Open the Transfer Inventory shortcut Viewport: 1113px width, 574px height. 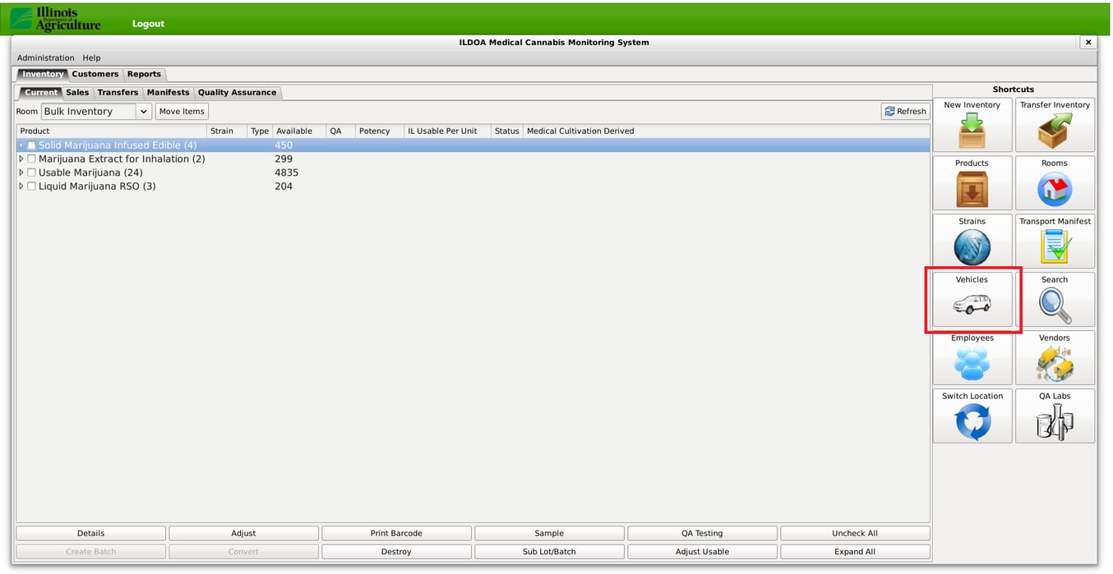coord(1055,125)
